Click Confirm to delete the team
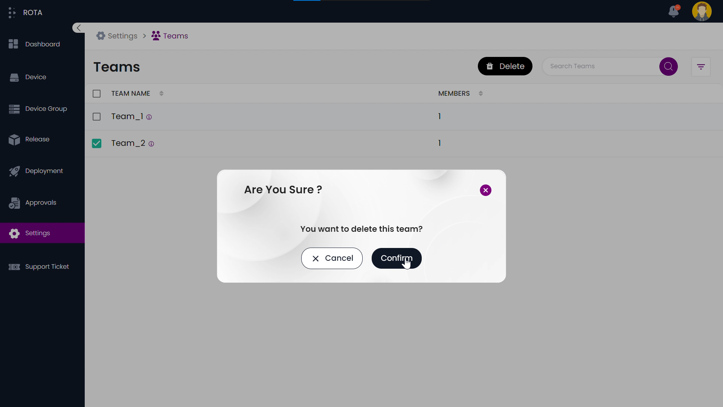 (397, 259)
